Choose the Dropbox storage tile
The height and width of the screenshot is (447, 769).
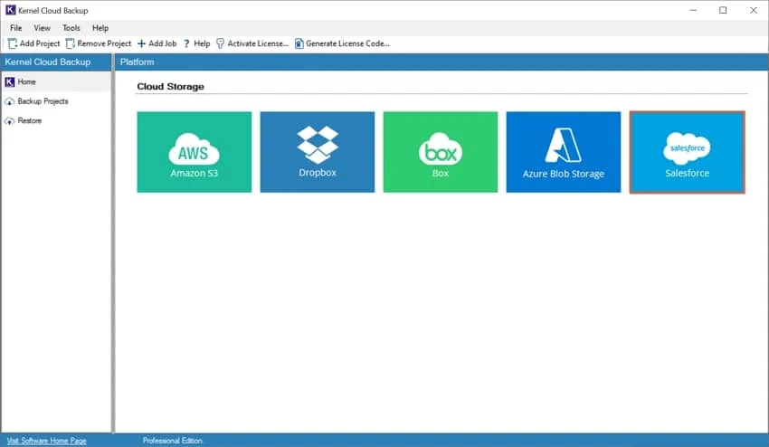point(318,152)
